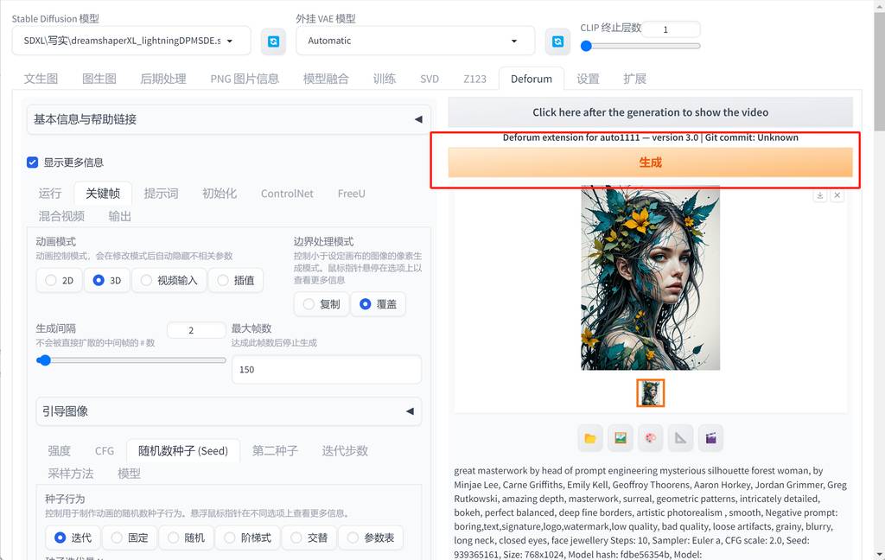Click the 生成间隔 slider track
Screen dimensions: 885x560
(x=131, y=360)
